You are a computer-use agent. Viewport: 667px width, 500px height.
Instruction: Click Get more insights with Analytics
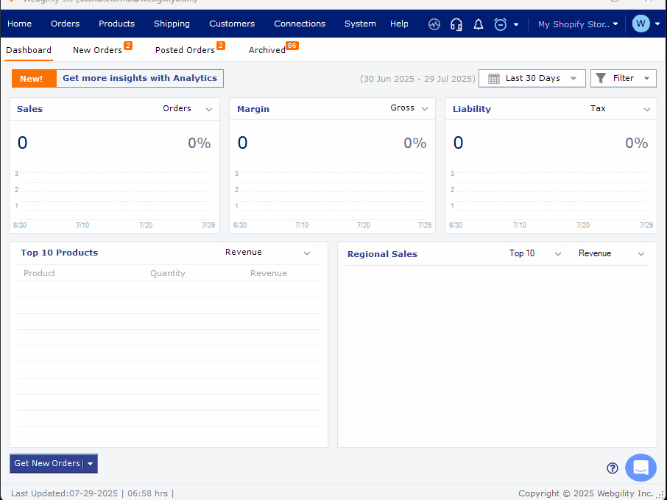[140, 79]
